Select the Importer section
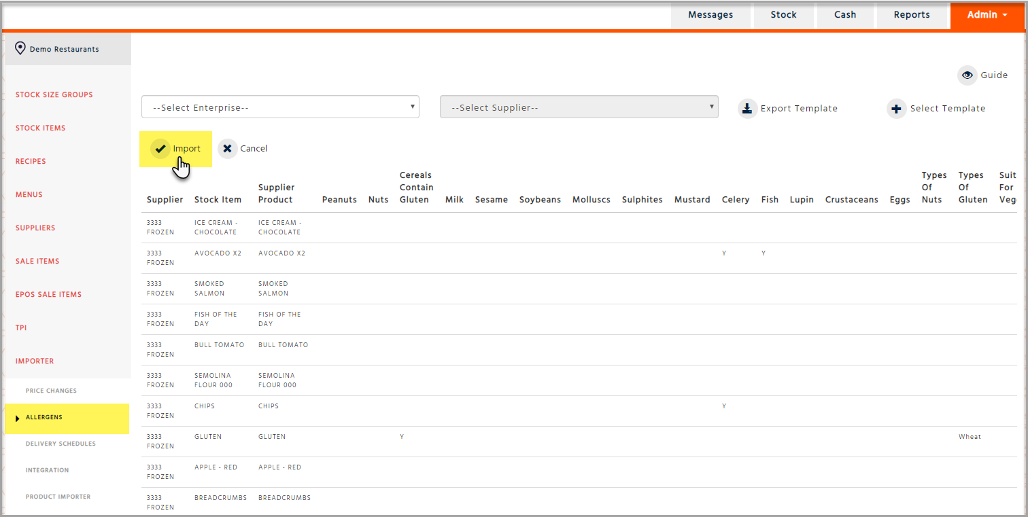 (x=35, y=361)
